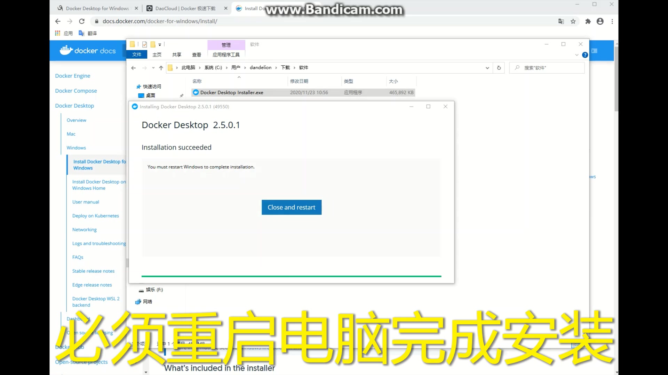
Task: Open Deploy on Kubernetes link
Action: (x=95, y=216)
